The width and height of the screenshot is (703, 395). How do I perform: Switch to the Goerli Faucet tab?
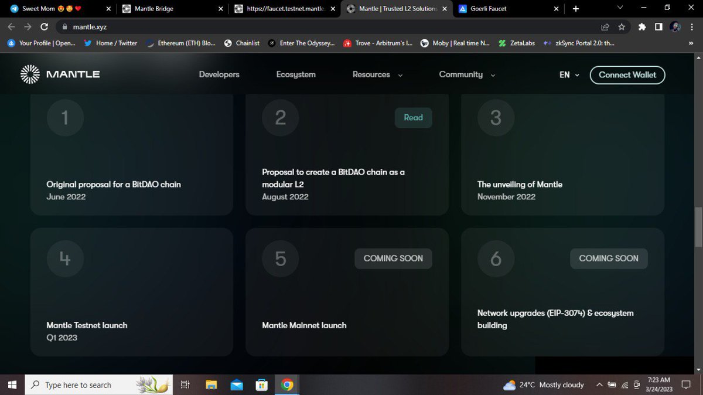[507, 9]
